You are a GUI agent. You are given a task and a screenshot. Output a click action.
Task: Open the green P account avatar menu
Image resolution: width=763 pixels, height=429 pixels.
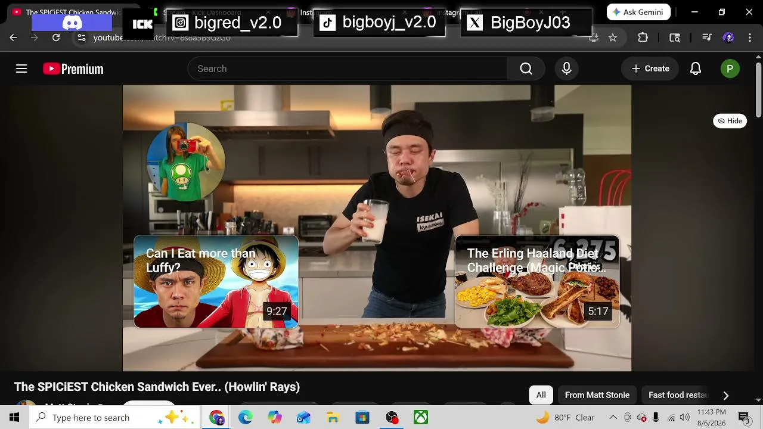click(730, 69)
